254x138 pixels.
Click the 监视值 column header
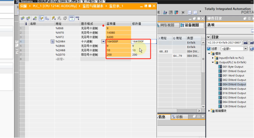click(x=118, y=24)
